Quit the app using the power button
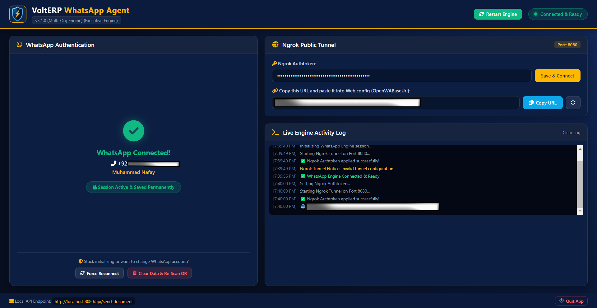This screenshot has height=308, width=597. 571,301
